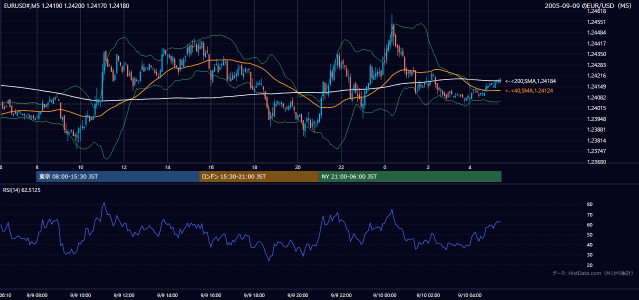Click the 1.24082 price axis value
Viewport: 639px width, 300px height.
(596, 97)
